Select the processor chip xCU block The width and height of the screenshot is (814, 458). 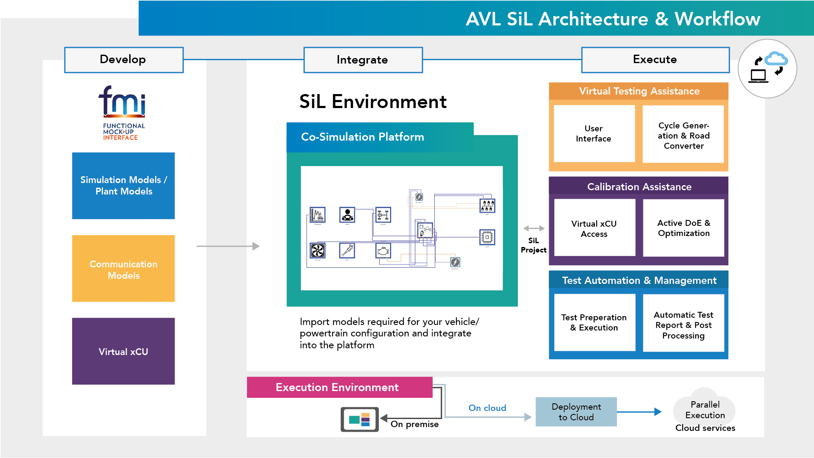click(x=487, y=237)
